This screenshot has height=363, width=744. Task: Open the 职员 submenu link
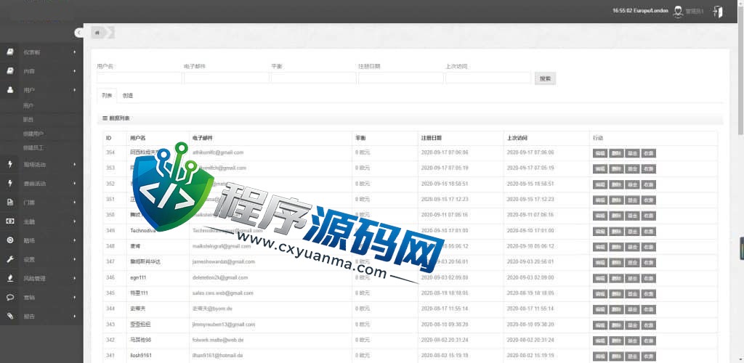click(28, 120)
